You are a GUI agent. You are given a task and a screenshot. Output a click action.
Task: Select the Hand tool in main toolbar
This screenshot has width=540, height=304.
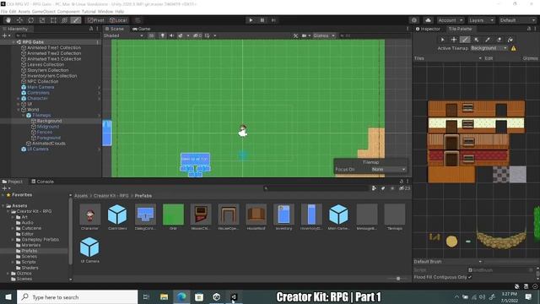click(8, 20)
